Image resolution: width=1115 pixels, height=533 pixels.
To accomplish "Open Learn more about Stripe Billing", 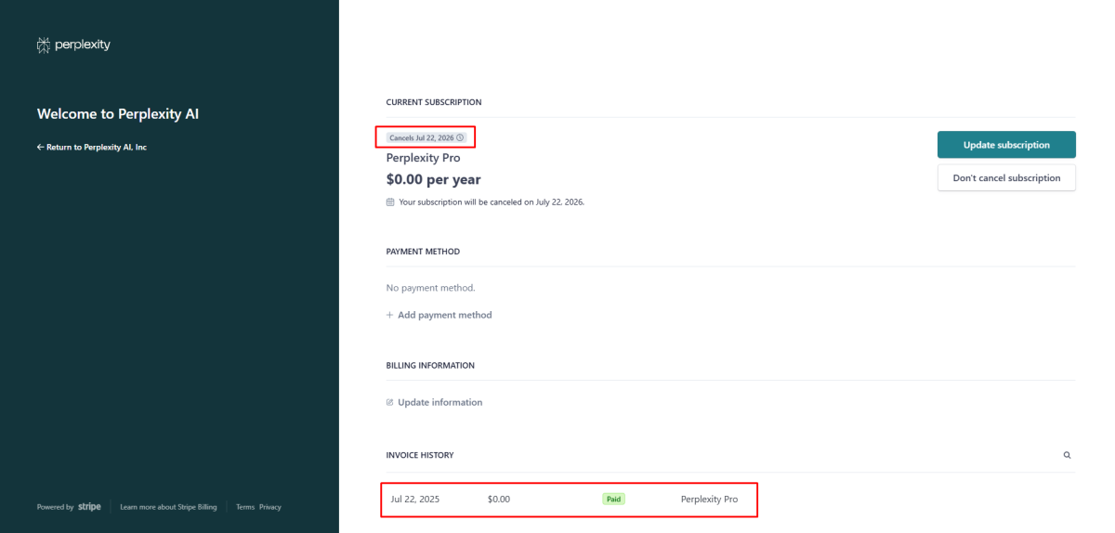I will pos(168,507).
